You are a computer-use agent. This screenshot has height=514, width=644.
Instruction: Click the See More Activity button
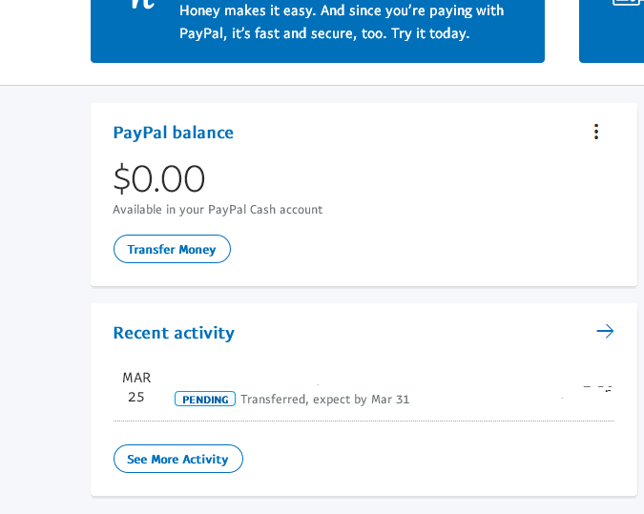click(177, 459)
